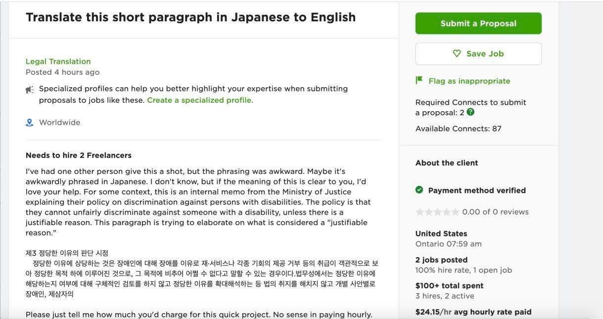
Task: Click the Posted 4 hours ago timestamp
Action: pyautogui.click(x=62, y=72)
